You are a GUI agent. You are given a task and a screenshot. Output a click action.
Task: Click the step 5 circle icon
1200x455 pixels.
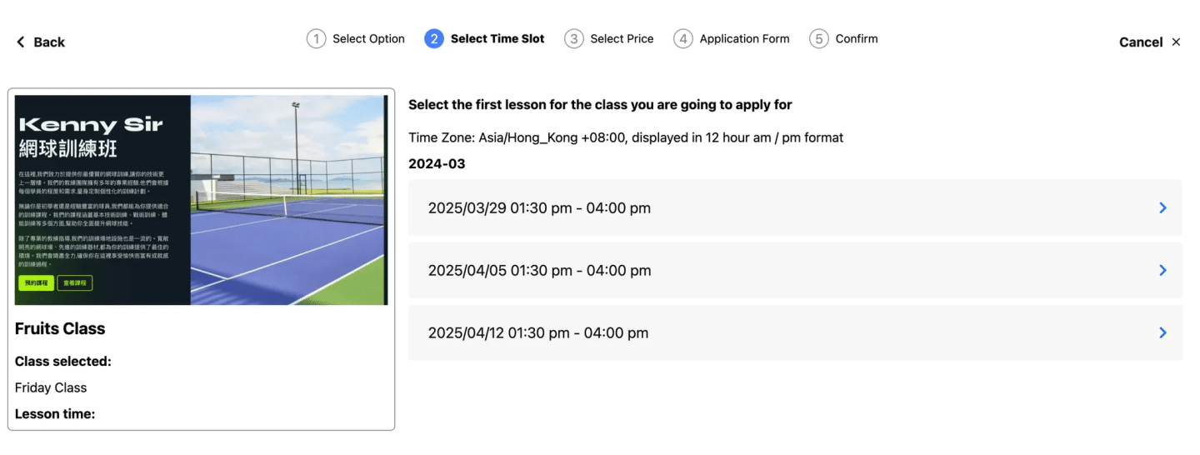pos(819,38)
